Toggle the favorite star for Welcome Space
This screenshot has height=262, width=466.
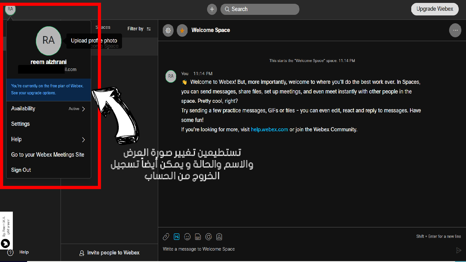(182, 30)
